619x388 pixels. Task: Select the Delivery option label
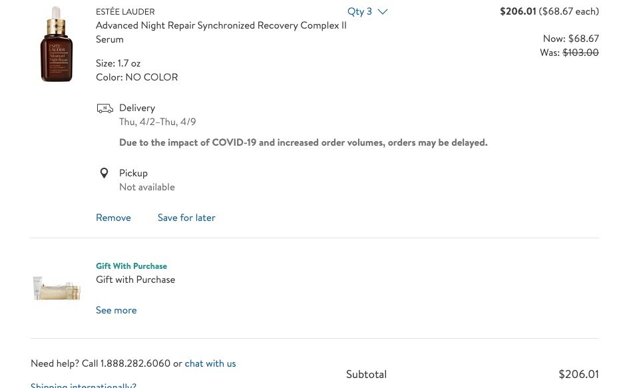tap(137, 108)
